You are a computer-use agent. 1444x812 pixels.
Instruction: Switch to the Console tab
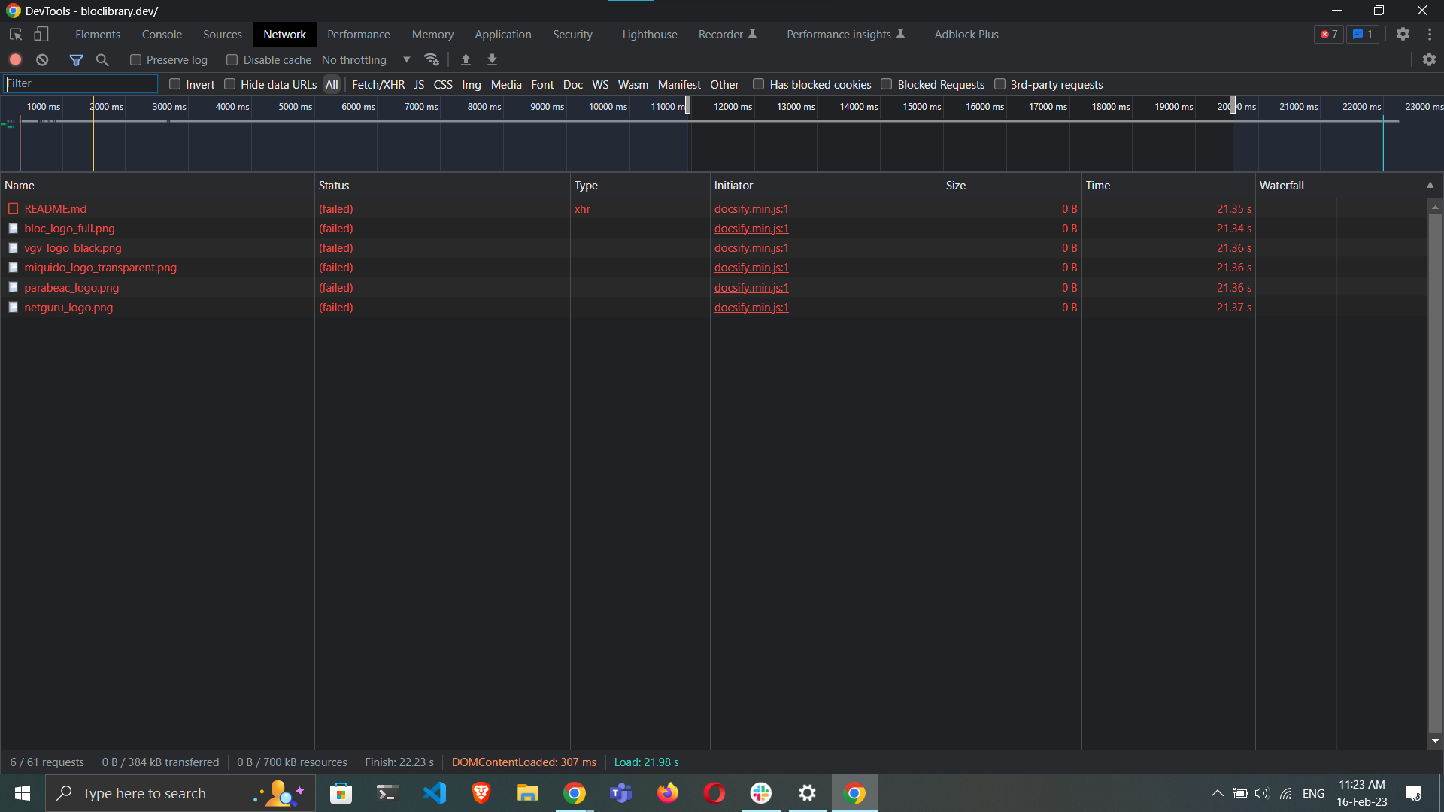[162, 34]
